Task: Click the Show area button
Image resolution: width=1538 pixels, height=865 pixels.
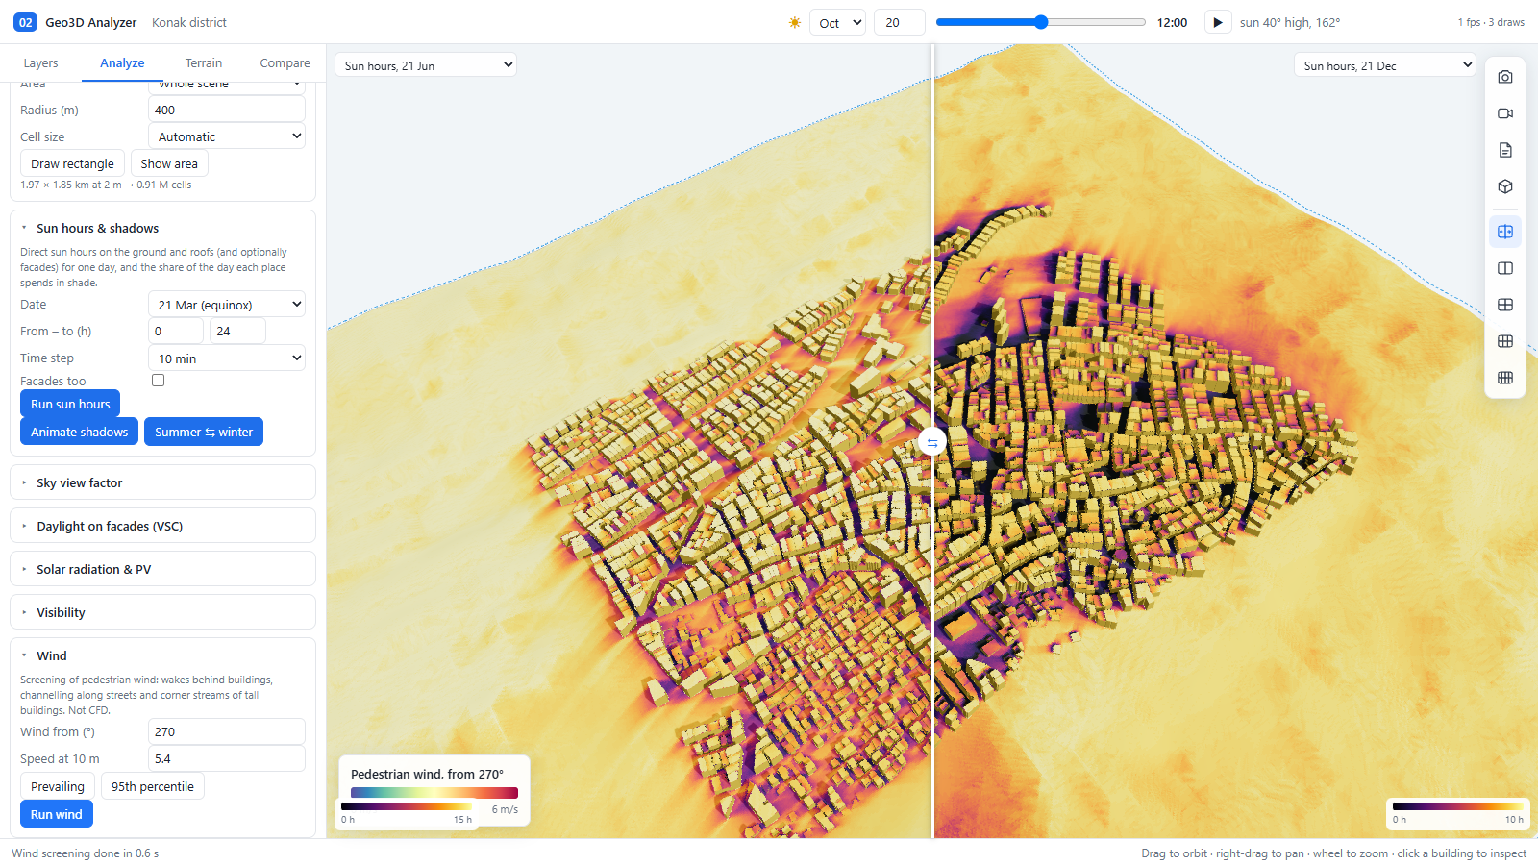Action: point(169,163)
